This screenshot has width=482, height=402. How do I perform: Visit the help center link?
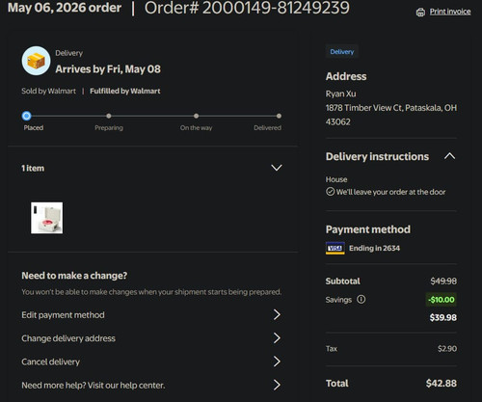click(x=94, y=385)
